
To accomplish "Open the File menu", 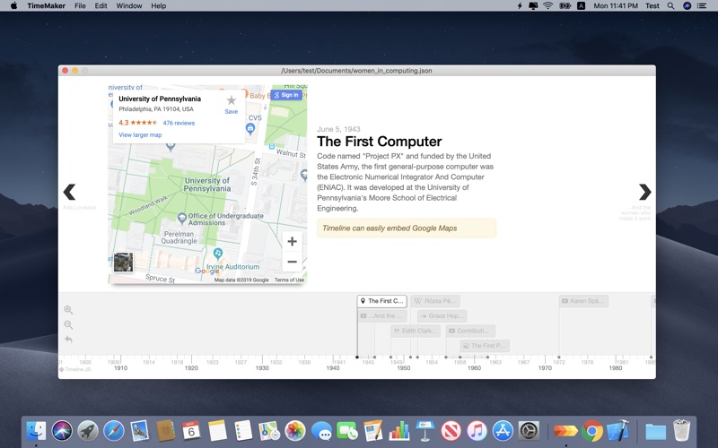I will pos(80,6).
